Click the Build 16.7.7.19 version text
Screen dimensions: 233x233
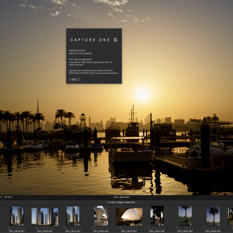point(80,53)
